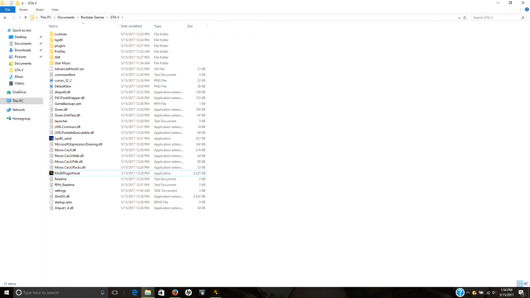The width and height of the screenshot is (530, 298).
Task: Go back using the Back arrow
Action: point(5,17)
